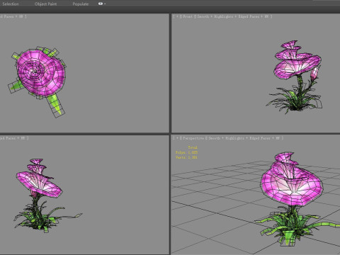Open the Perspective viewport name label menu
This screenshot has height=255, width=340.
(193, 138)
